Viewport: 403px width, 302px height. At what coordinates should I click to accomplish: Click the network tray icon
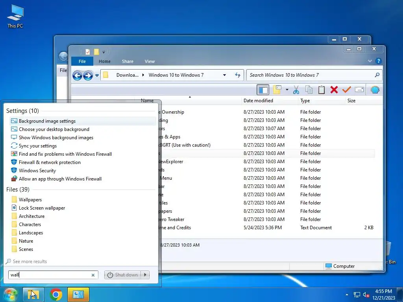(x=357, y=295)
